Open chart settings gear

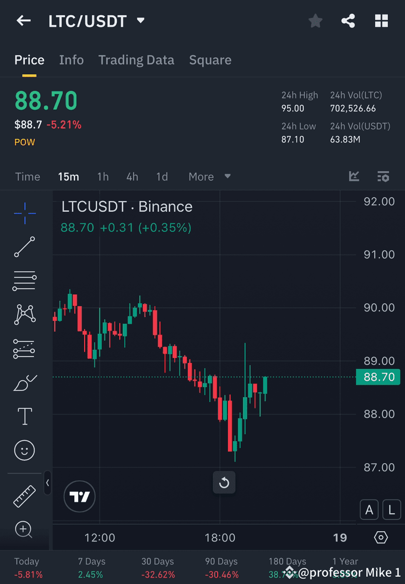coord(381,537)
